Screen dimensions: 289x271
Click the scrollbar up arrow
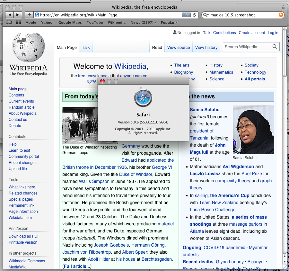285,257
